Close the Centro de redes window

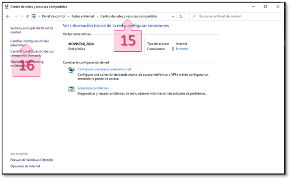(278, 7)
